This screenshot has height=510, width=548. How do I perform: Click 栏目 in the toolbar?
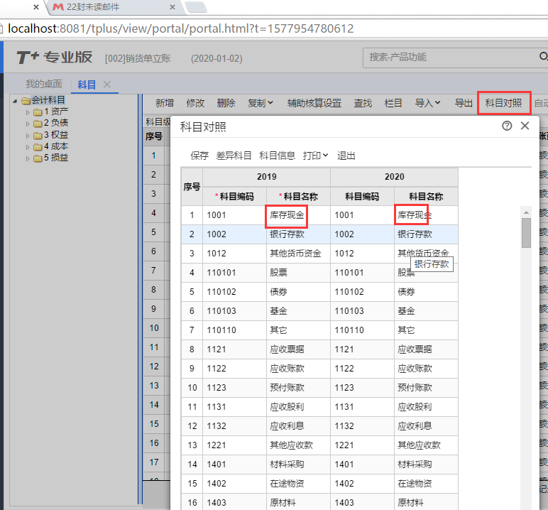pos(393,103)
